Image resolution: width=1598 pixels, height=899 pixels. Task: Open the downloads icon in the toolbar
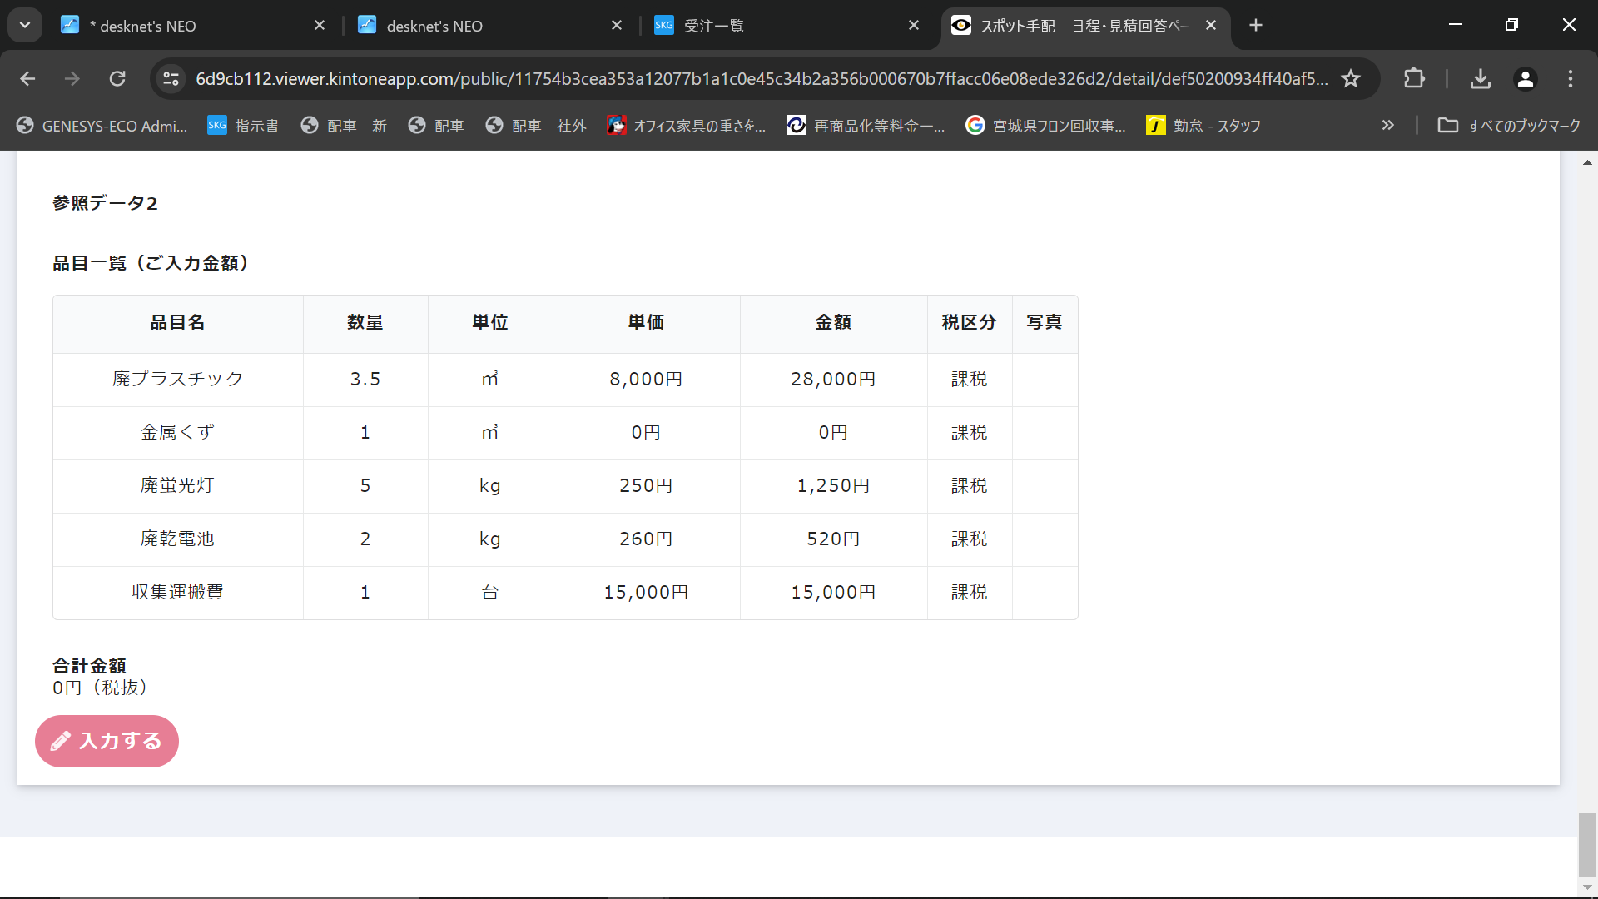(1480, 79)
